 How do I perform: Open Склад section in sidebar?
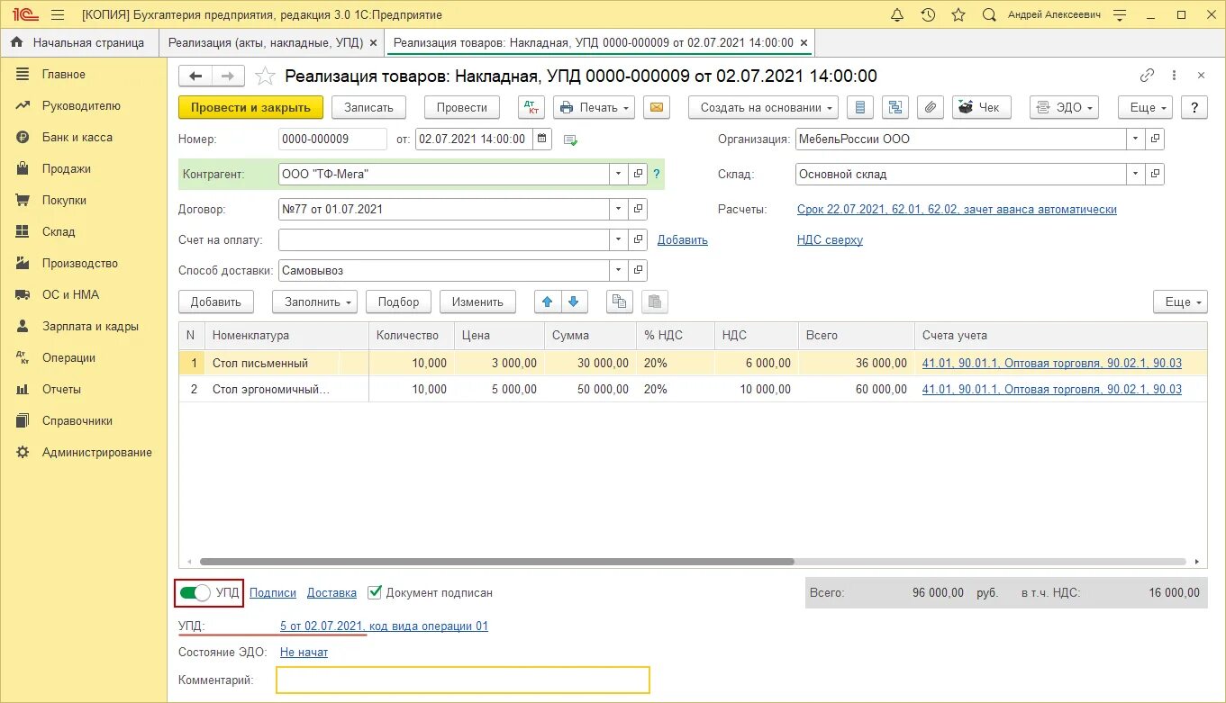pos(59,231)
